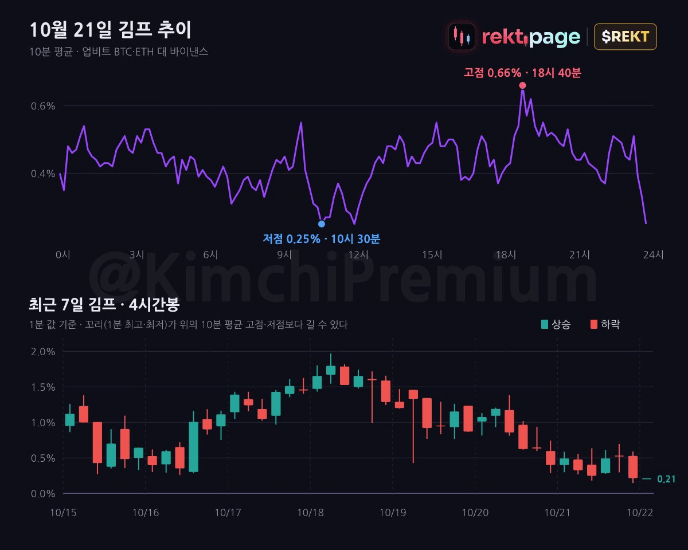The image size is (688, 550).
Task: Click the current value label 0.21
Action: coord(666,479)
